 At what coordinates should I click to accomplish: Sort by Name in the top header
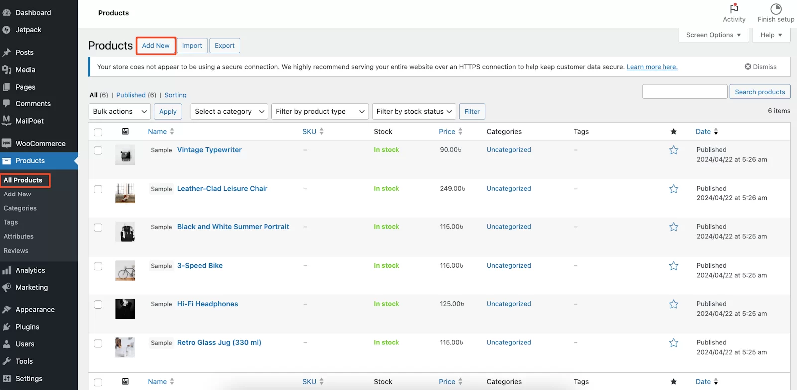pos(161,131)
